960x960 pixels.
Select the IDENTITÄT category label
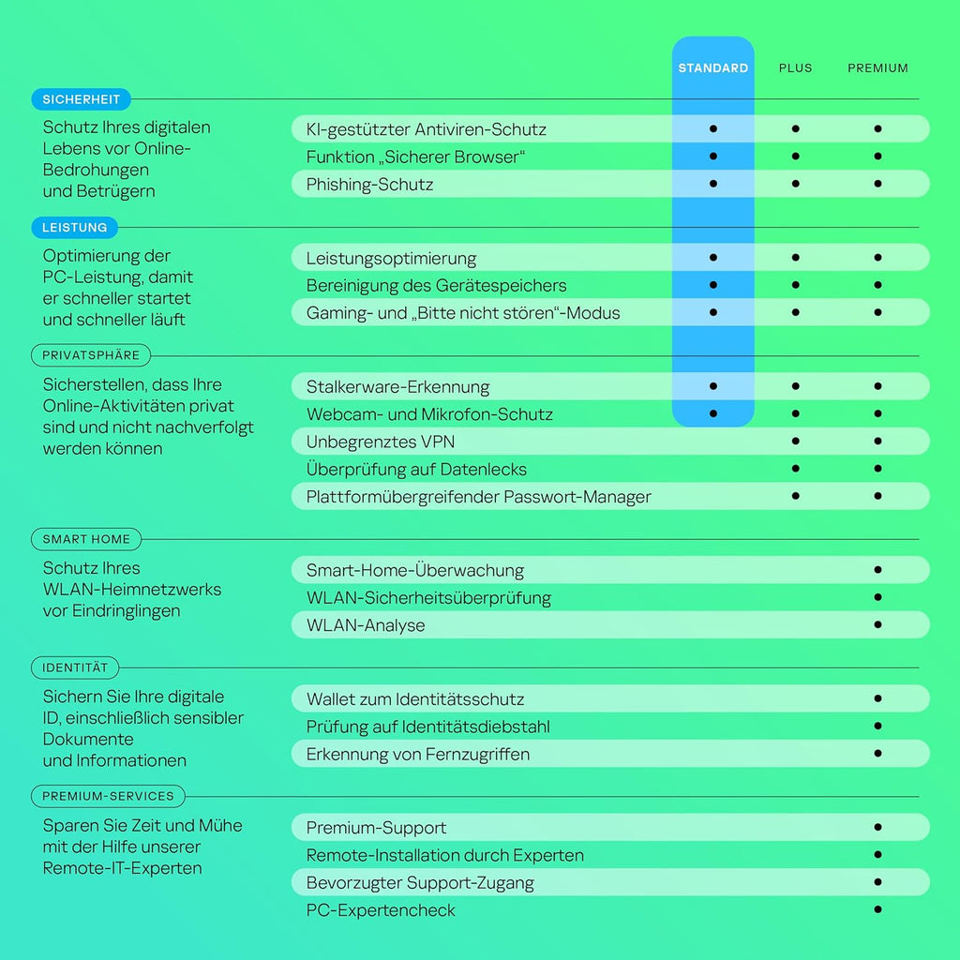[x=75, y=667]
